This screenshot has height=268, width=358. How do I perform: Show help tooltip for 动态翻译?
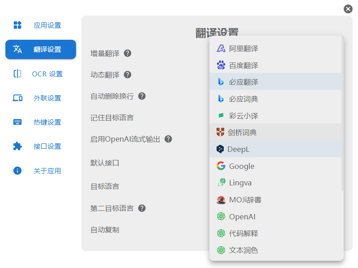click(128, 75)
